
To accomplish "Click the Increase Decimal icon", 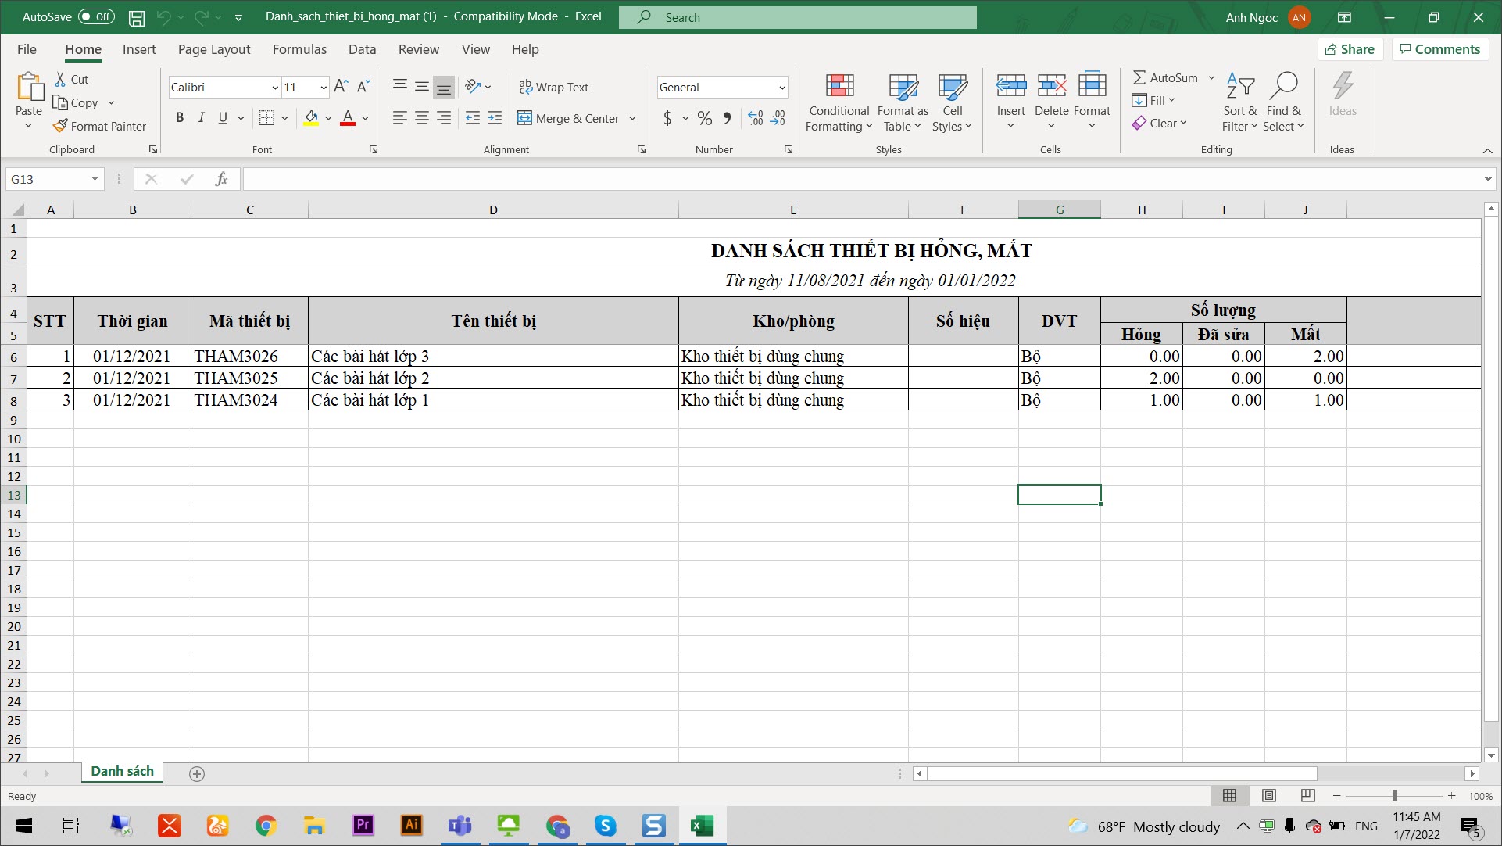I will [x=755, y=118].
